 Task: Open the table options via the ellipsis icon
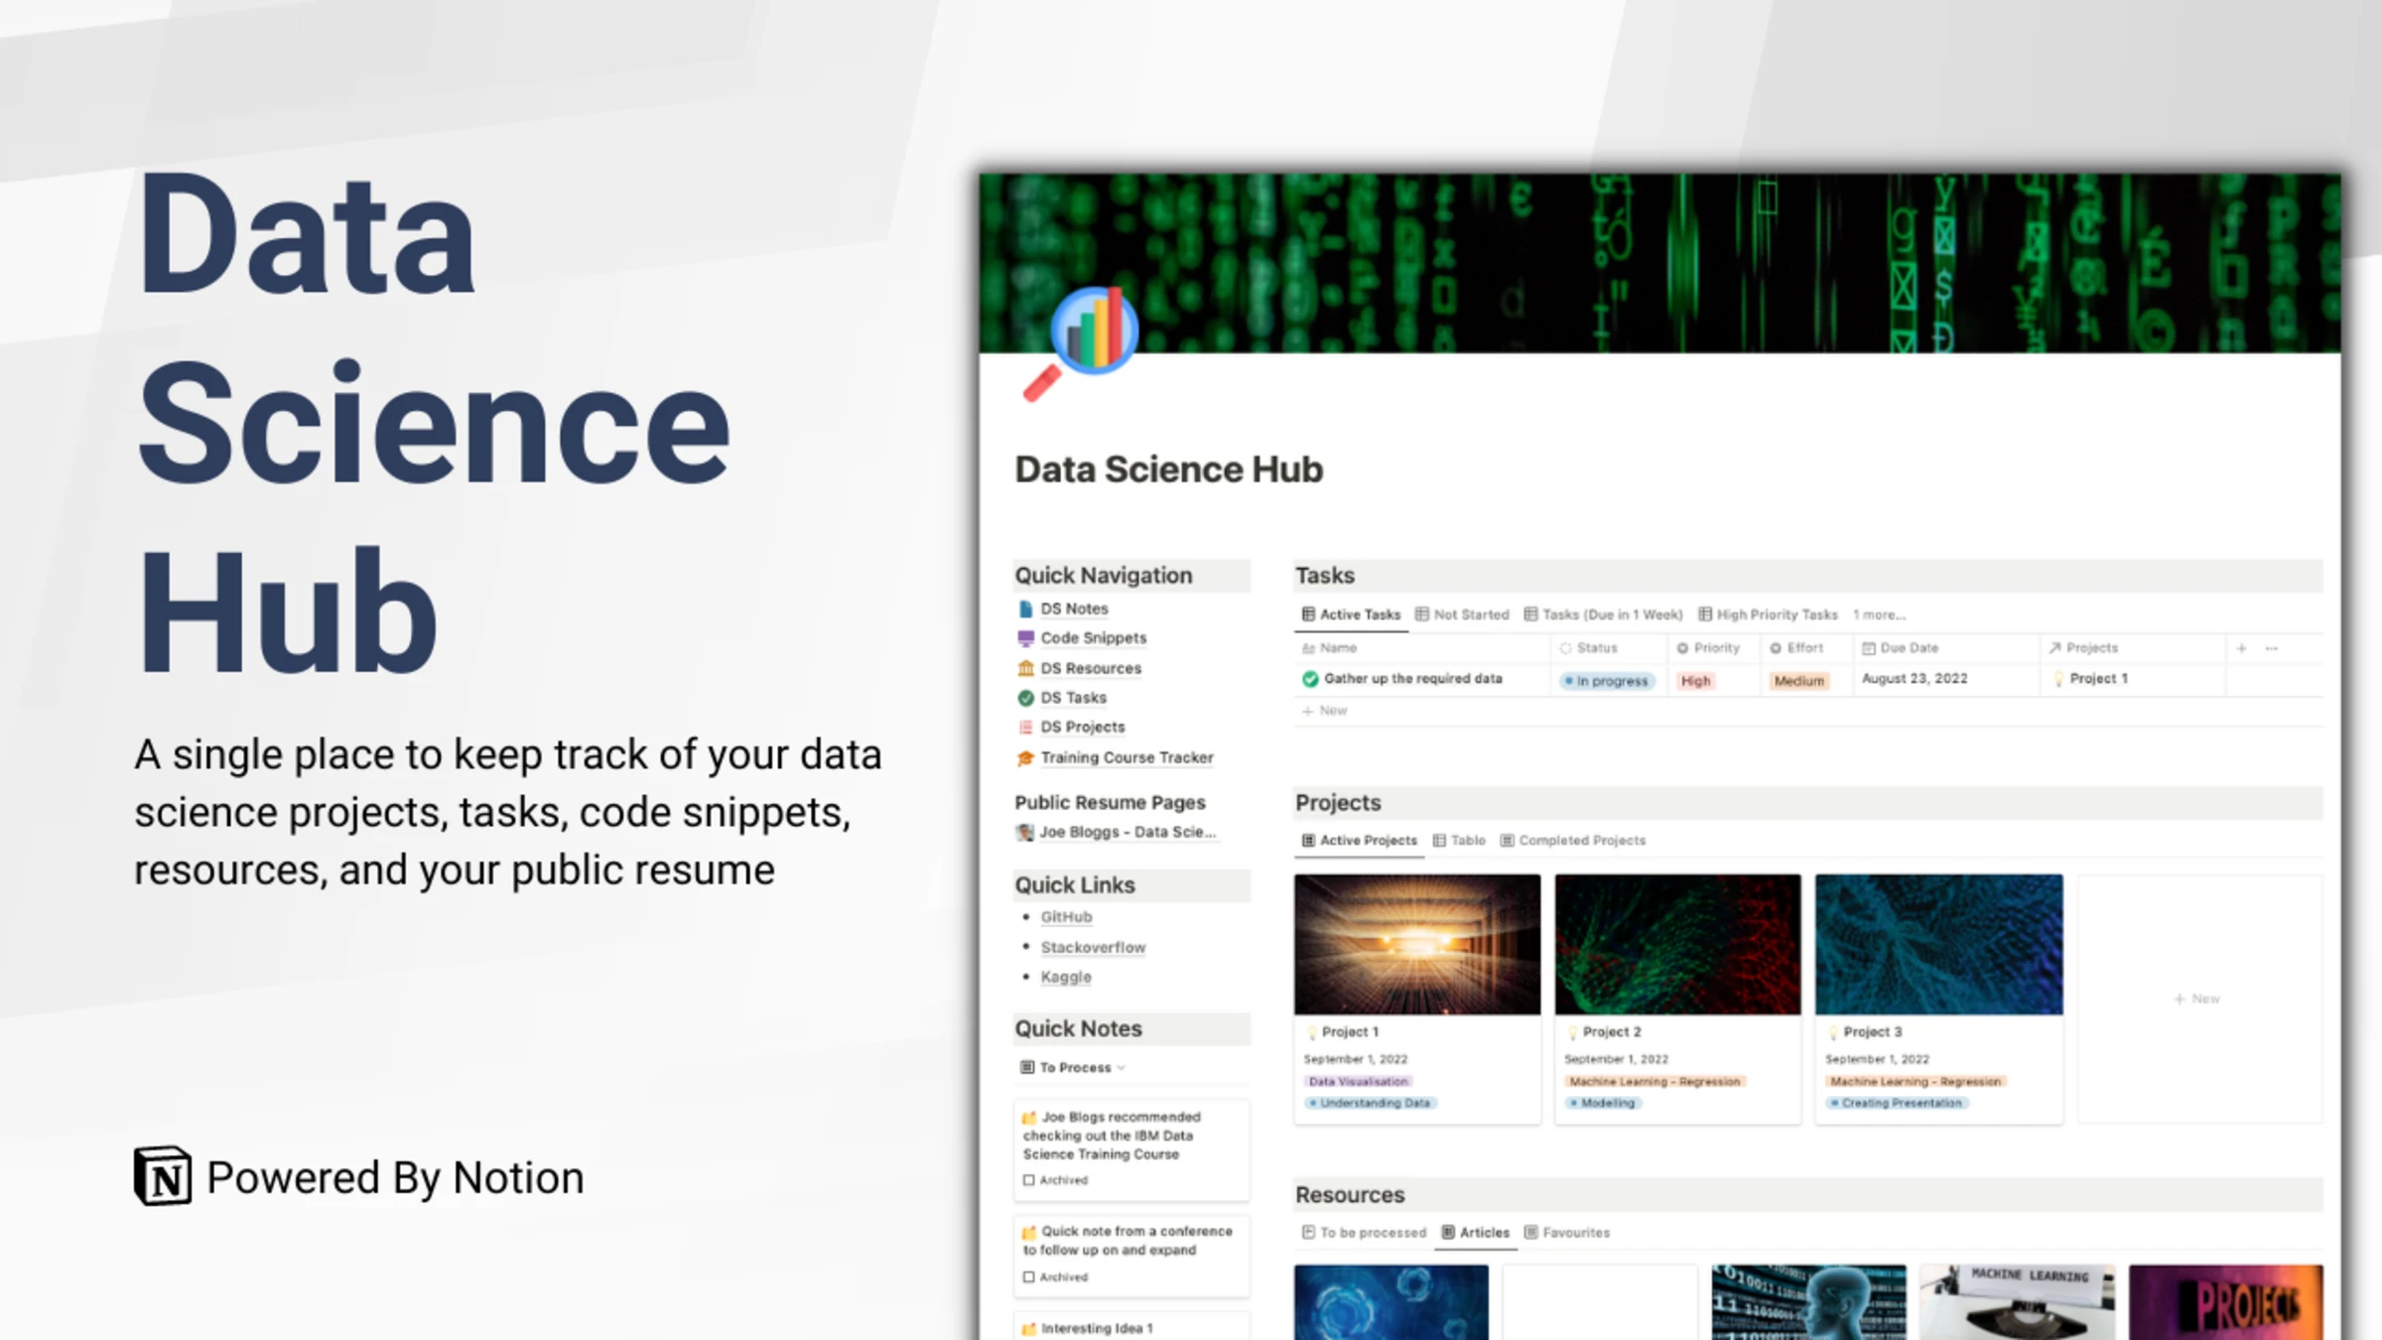(x=2273, y=647)
